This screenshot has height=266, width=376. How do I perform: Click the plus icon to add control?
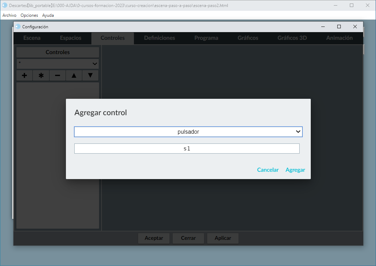pyautogui.click(x=24, y=75)
